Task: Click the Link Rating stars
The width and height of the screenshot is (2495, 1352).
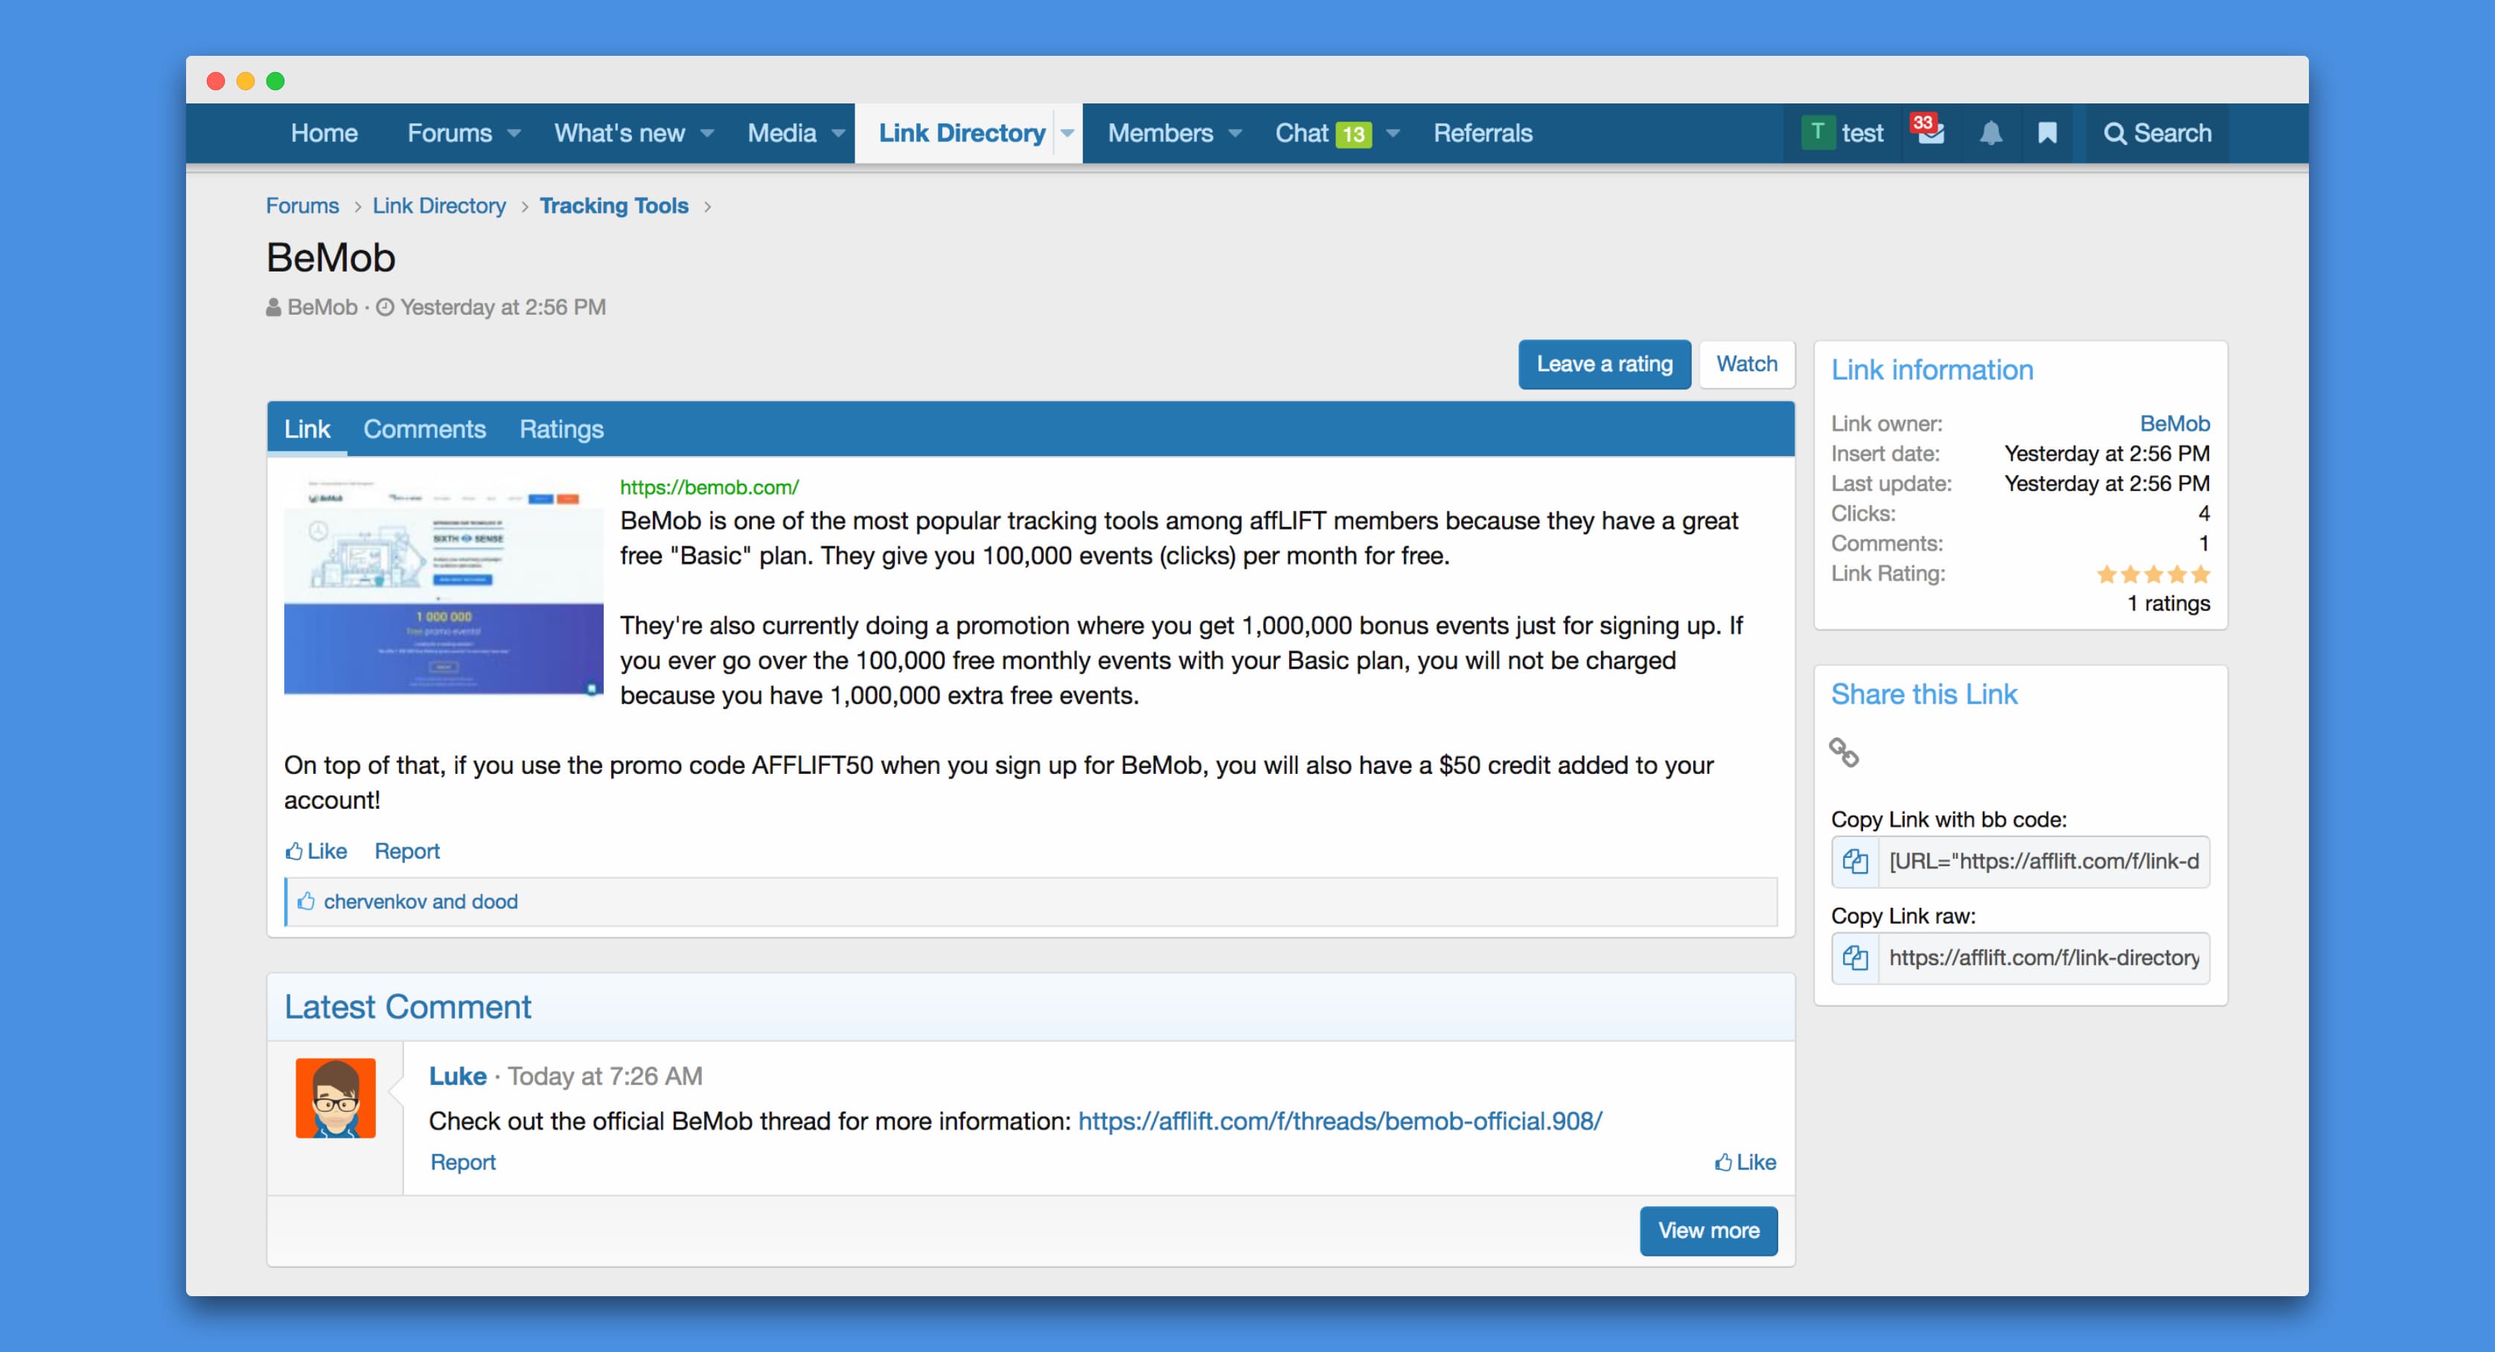Action: (x=2153, y=574)
